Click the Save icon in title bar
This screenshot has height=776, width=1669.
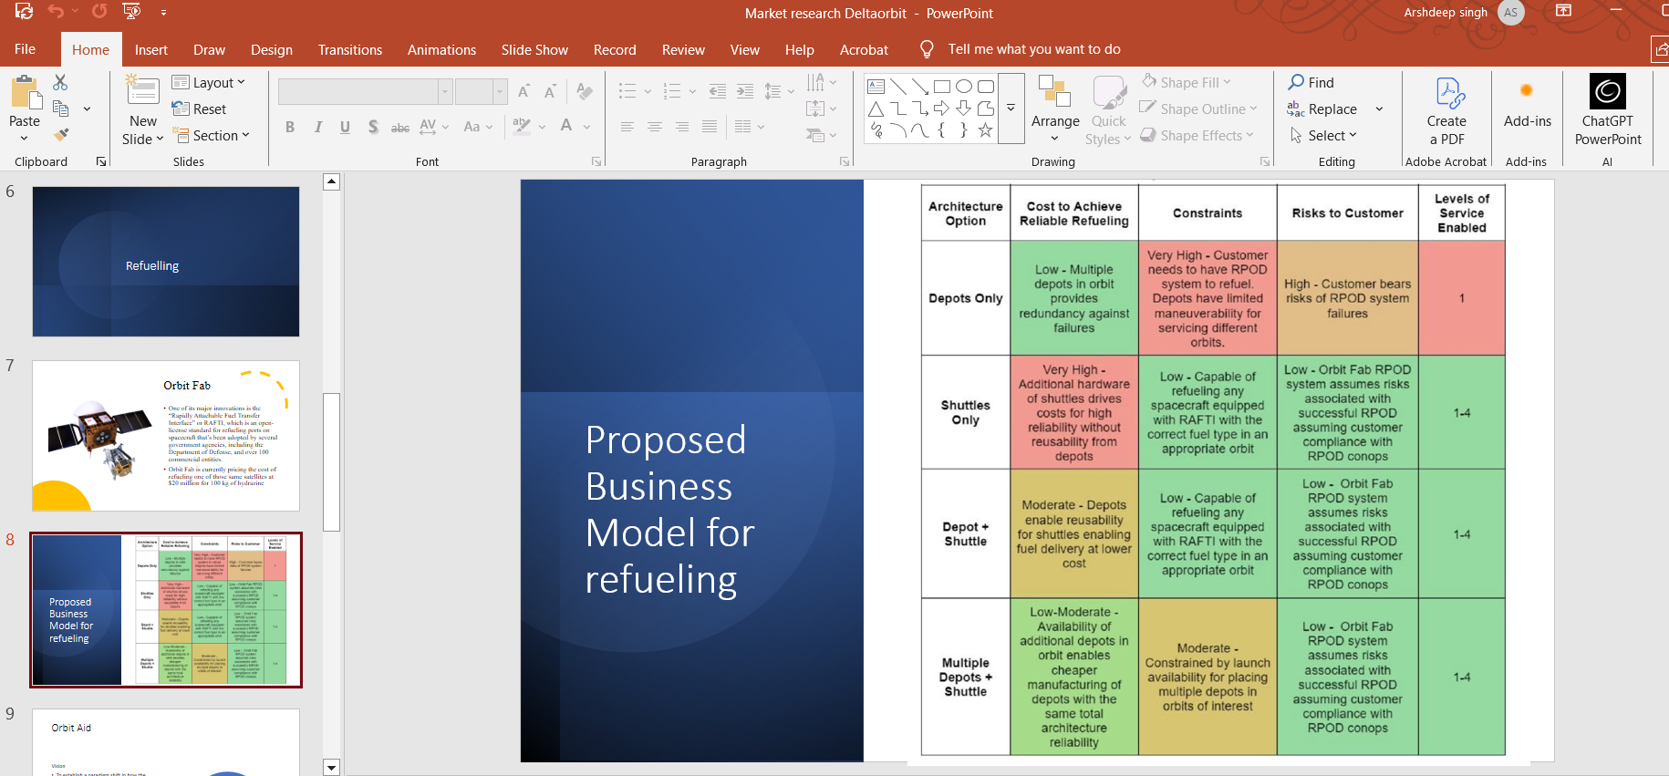click(x=24, y=12)
